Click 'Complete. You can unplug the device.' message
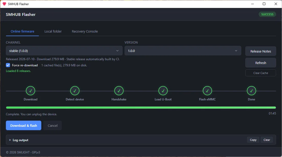The height and width of the screenshot is (157, 282). [32, 114]
